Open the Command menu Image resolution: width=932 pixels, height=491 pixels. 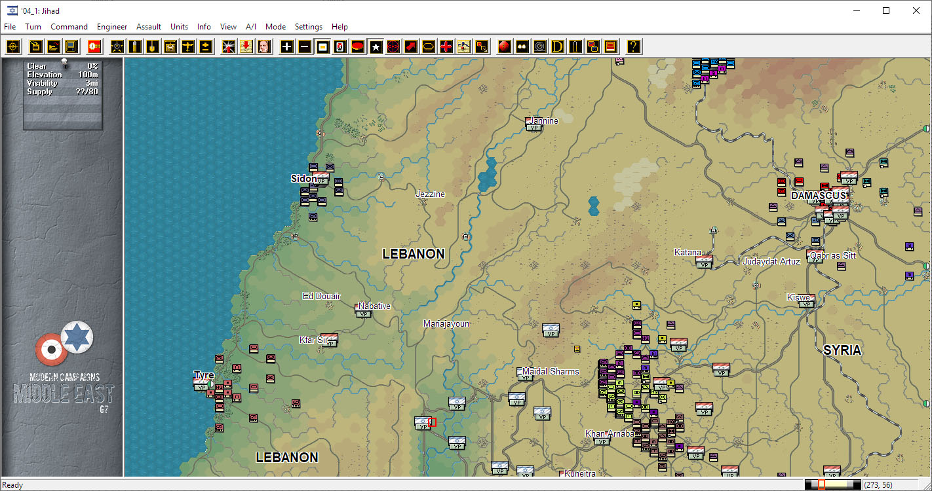[69, 27]
